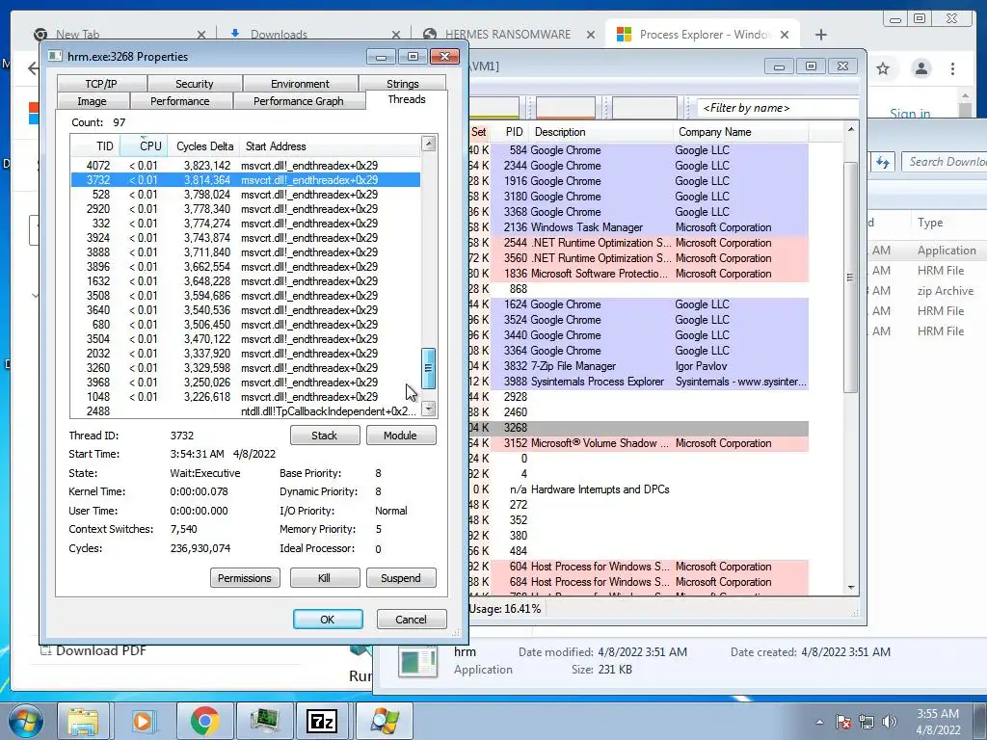987x740 pixels.
Task: Switch to the TCP/IP tab
Action: (101, 84)
